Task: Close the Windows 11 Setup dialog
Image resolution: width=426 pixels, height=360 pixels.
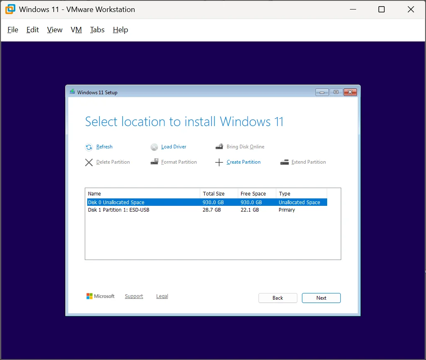Action: tap(350, 92)
